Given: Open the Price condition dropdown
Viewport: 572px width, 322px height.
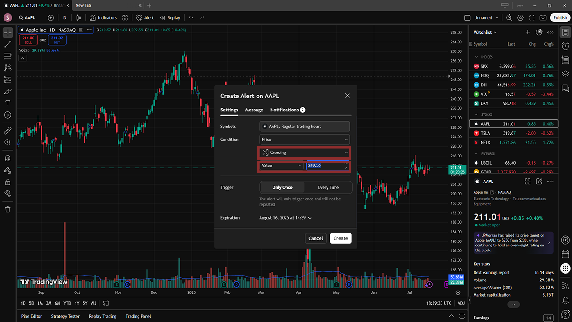Looking at the screenshot, I should pos(304,140).
